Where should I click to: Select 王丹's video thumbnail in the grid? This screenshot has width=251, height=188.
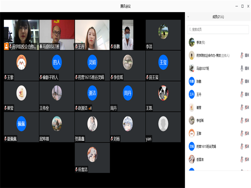pyautogui.click(x=92, y=33)
